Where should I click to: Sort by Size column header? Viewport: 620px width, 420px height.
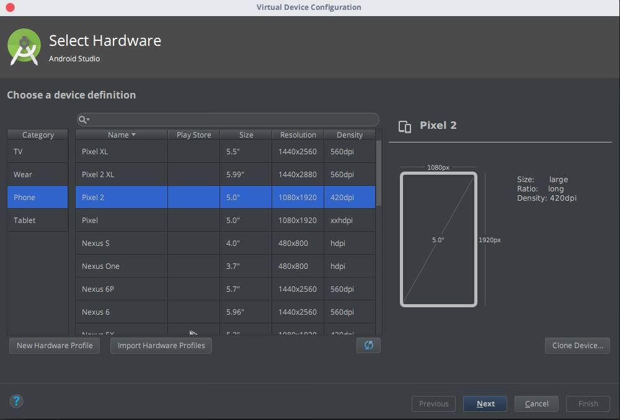(246, 134)
